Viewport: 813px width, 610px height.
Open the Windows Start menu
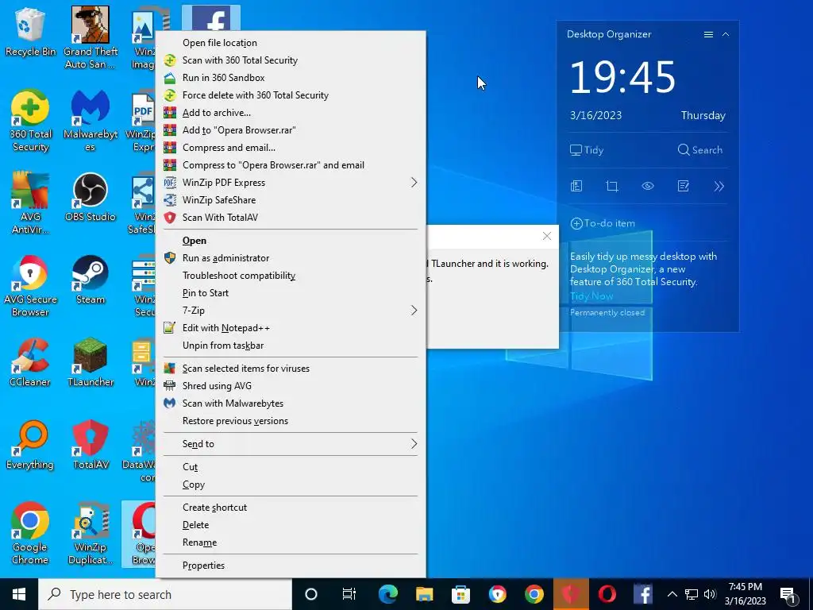(x=19, y=594)
